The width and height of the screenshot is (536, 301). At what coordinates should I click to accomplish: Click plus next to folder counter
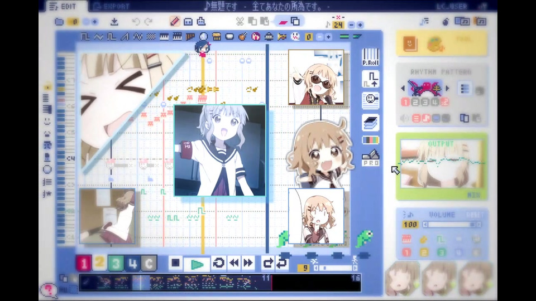coord(95,22)
